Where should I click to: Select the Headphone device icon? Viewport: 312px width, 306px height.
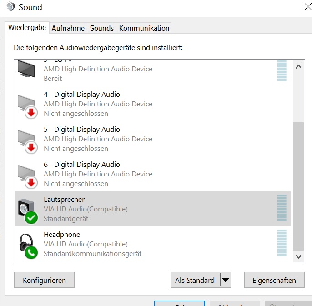coord(28,246)
